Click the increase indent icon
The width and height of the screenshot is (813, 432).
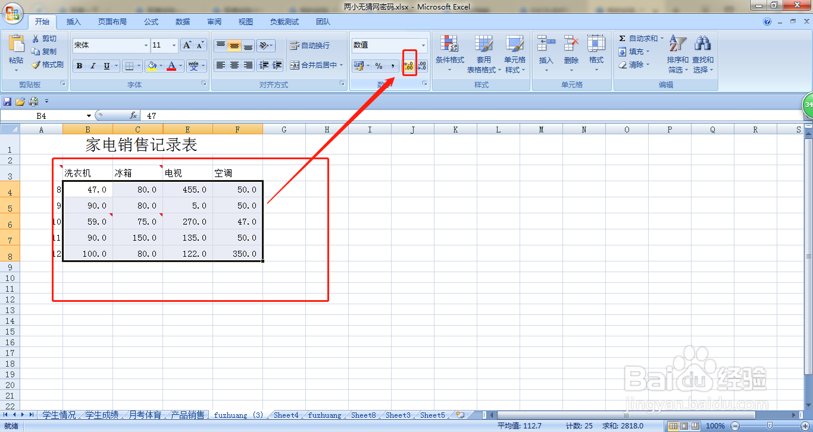[277, 65]
